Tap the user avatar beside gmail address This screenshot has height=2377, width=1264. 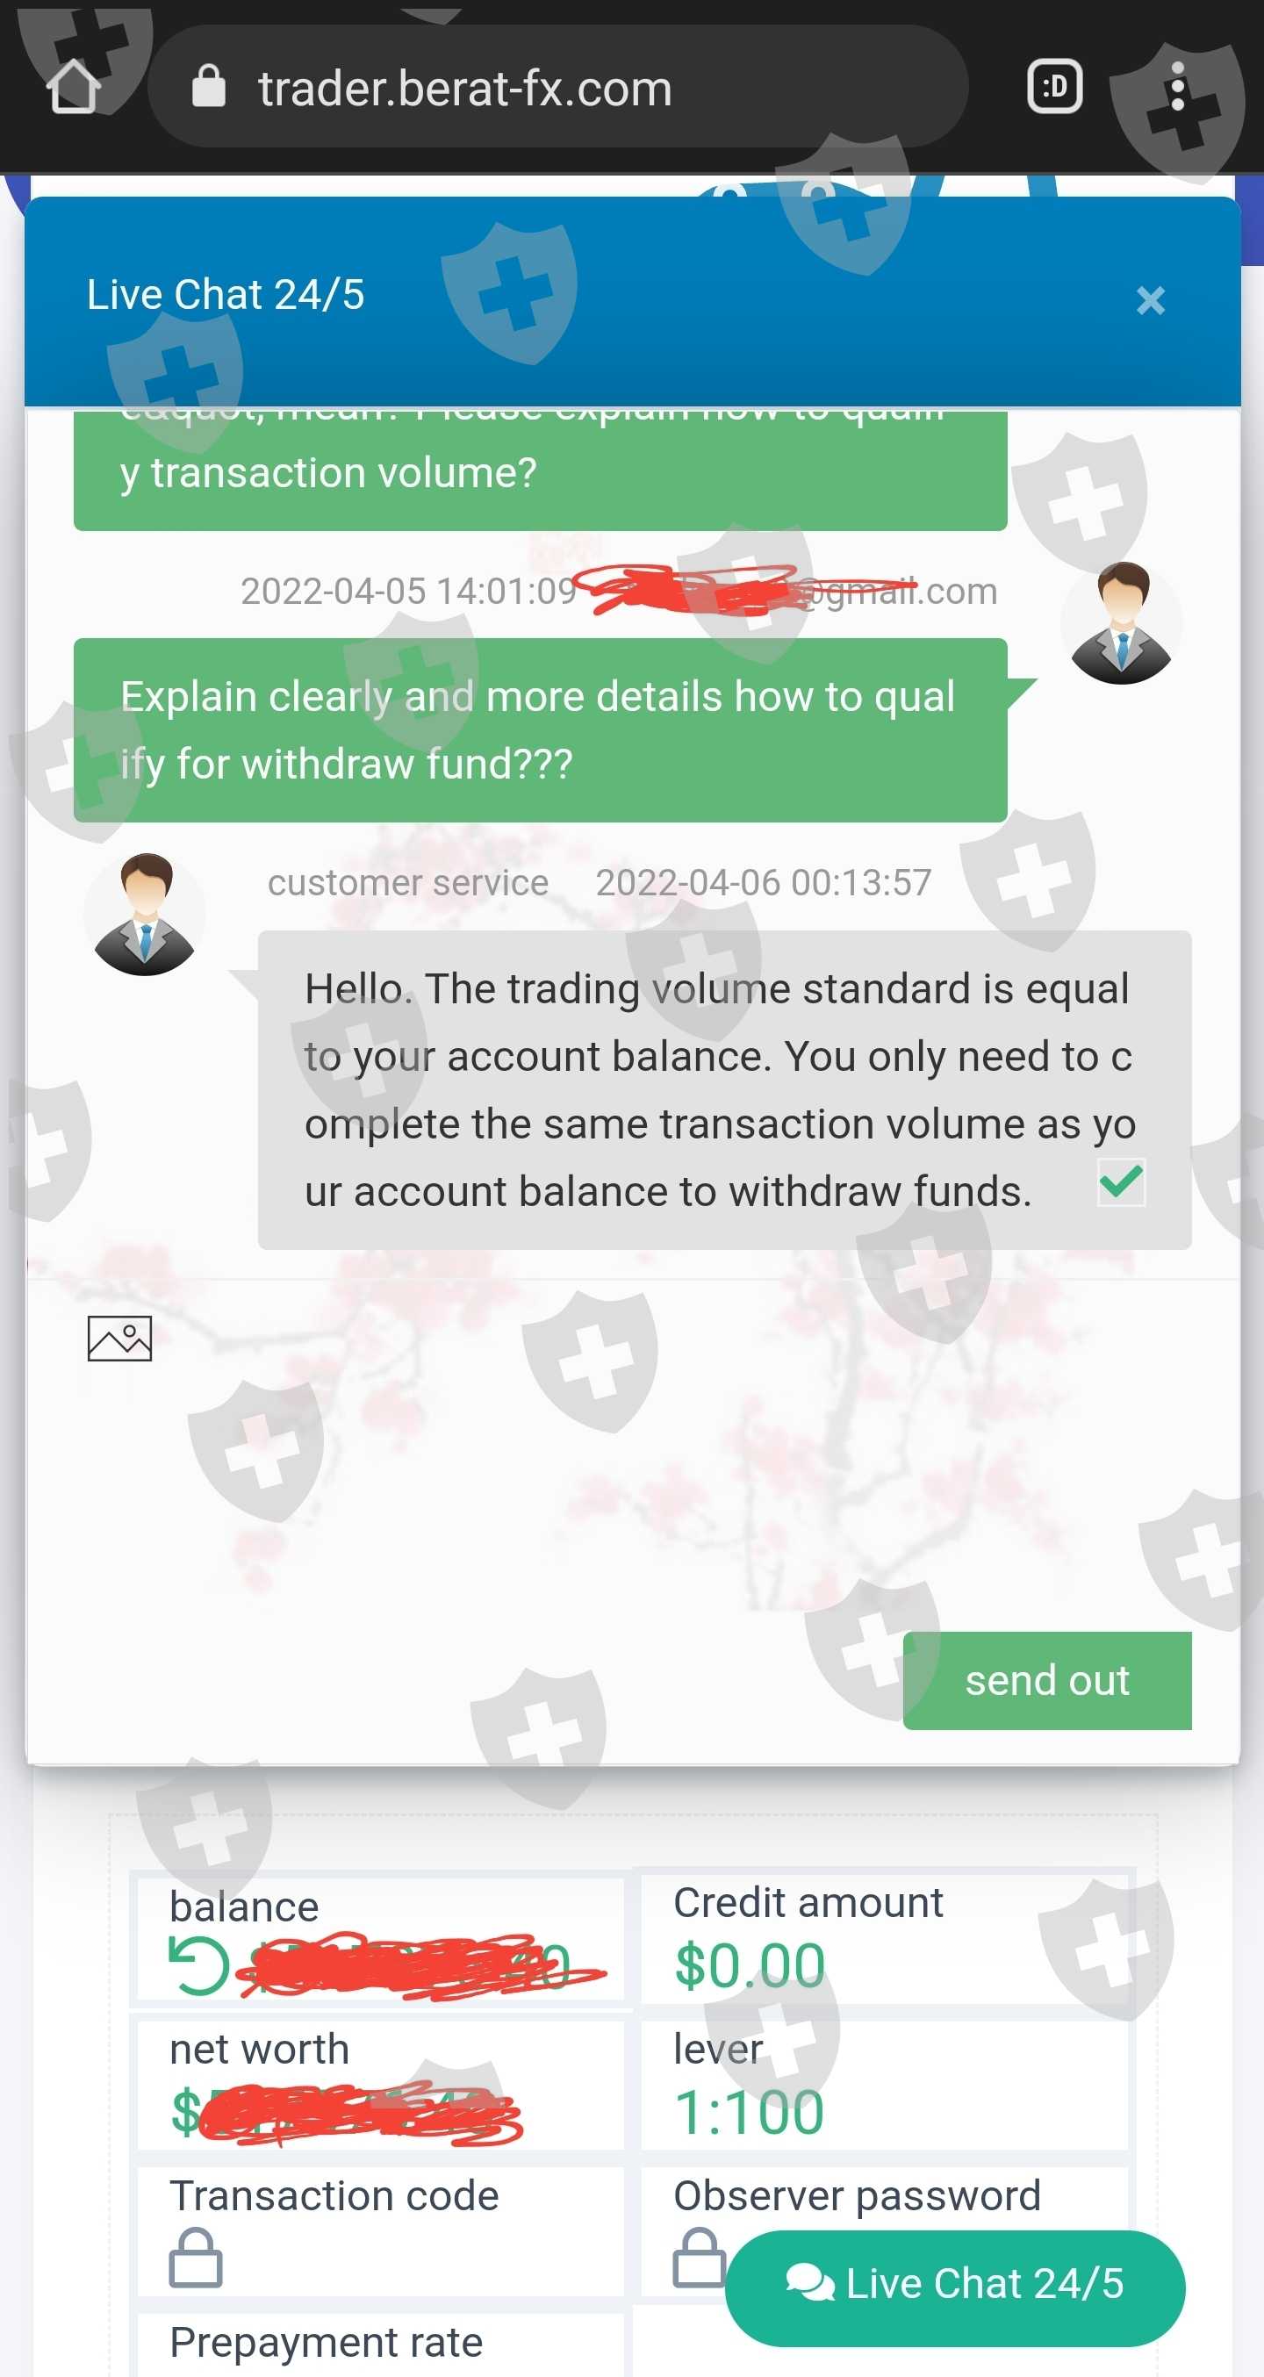click(1121, 623)
